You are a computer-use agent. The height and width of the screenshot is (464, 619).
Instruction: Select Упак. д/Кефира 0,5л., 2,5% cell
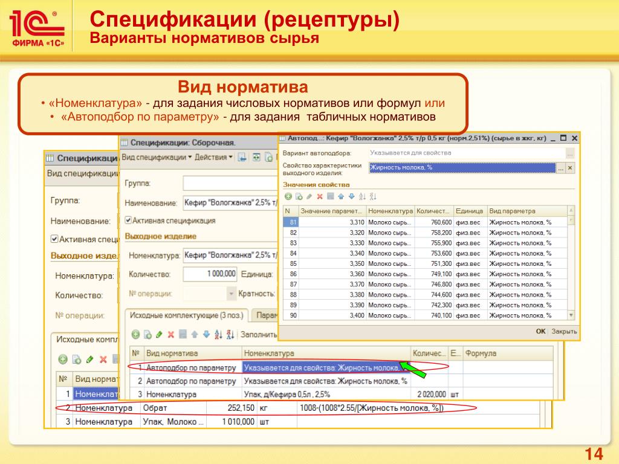(326, 394)
